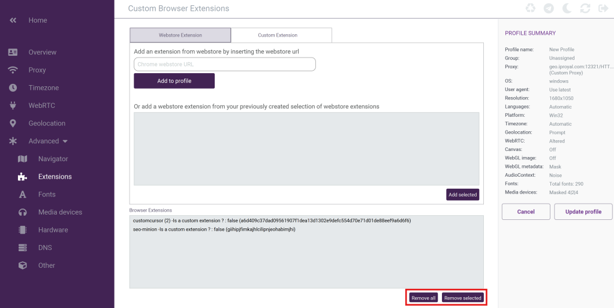Click the refresh arrows icon
The image size is (614, 308).
[585, 8]
